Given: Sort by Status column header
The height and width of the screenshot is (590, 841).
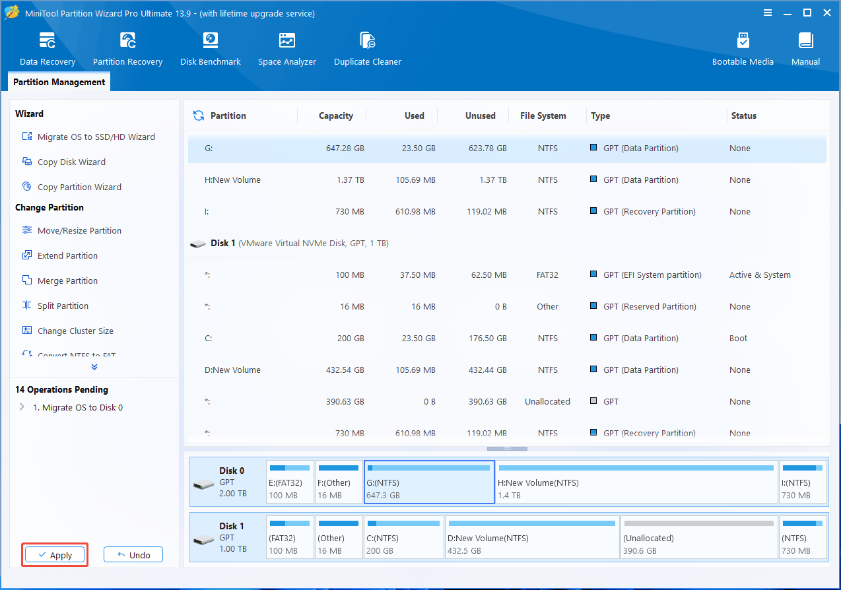Looking at the screenshot, I should [743, 115].
